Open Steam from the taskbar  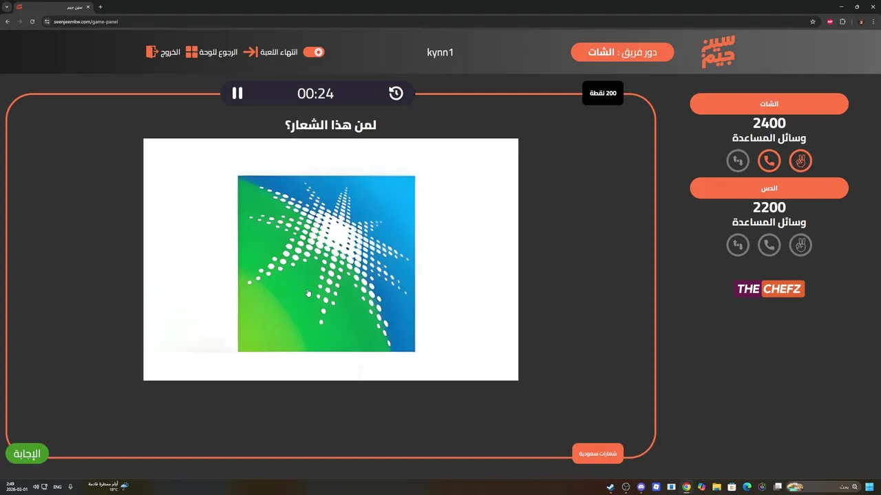pyautogui.click(x=611, y=487)
